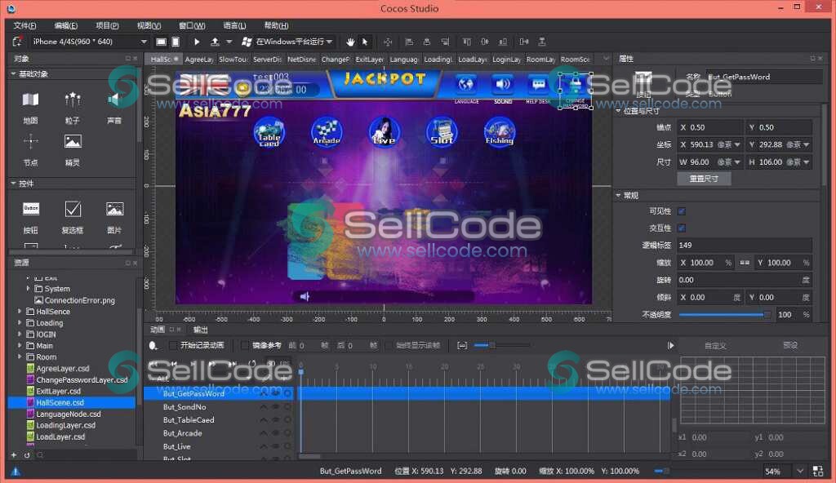
Task: Open the 项目 (Project) menu
Action: [107, 25]
